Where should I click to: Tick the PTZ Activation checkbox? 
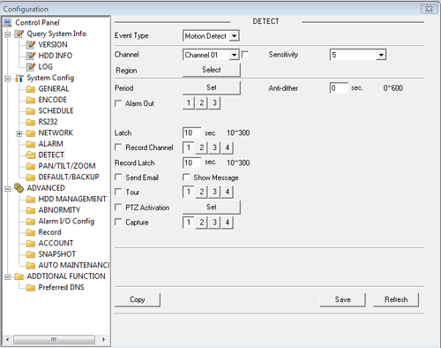pos(118,208)
